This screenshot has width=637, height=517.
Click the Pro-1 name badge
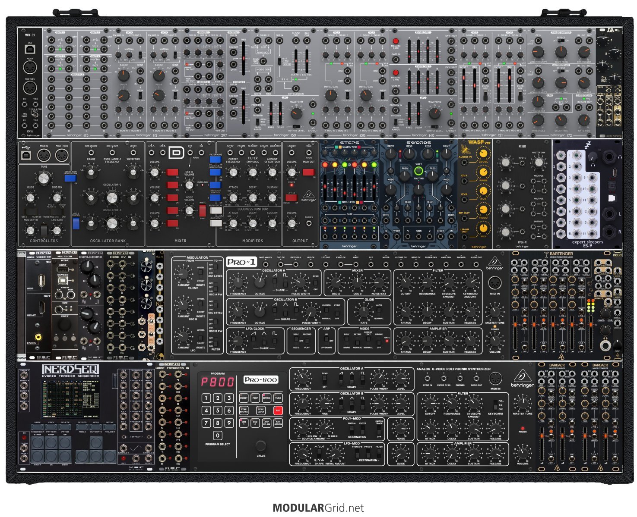(242, 262)
